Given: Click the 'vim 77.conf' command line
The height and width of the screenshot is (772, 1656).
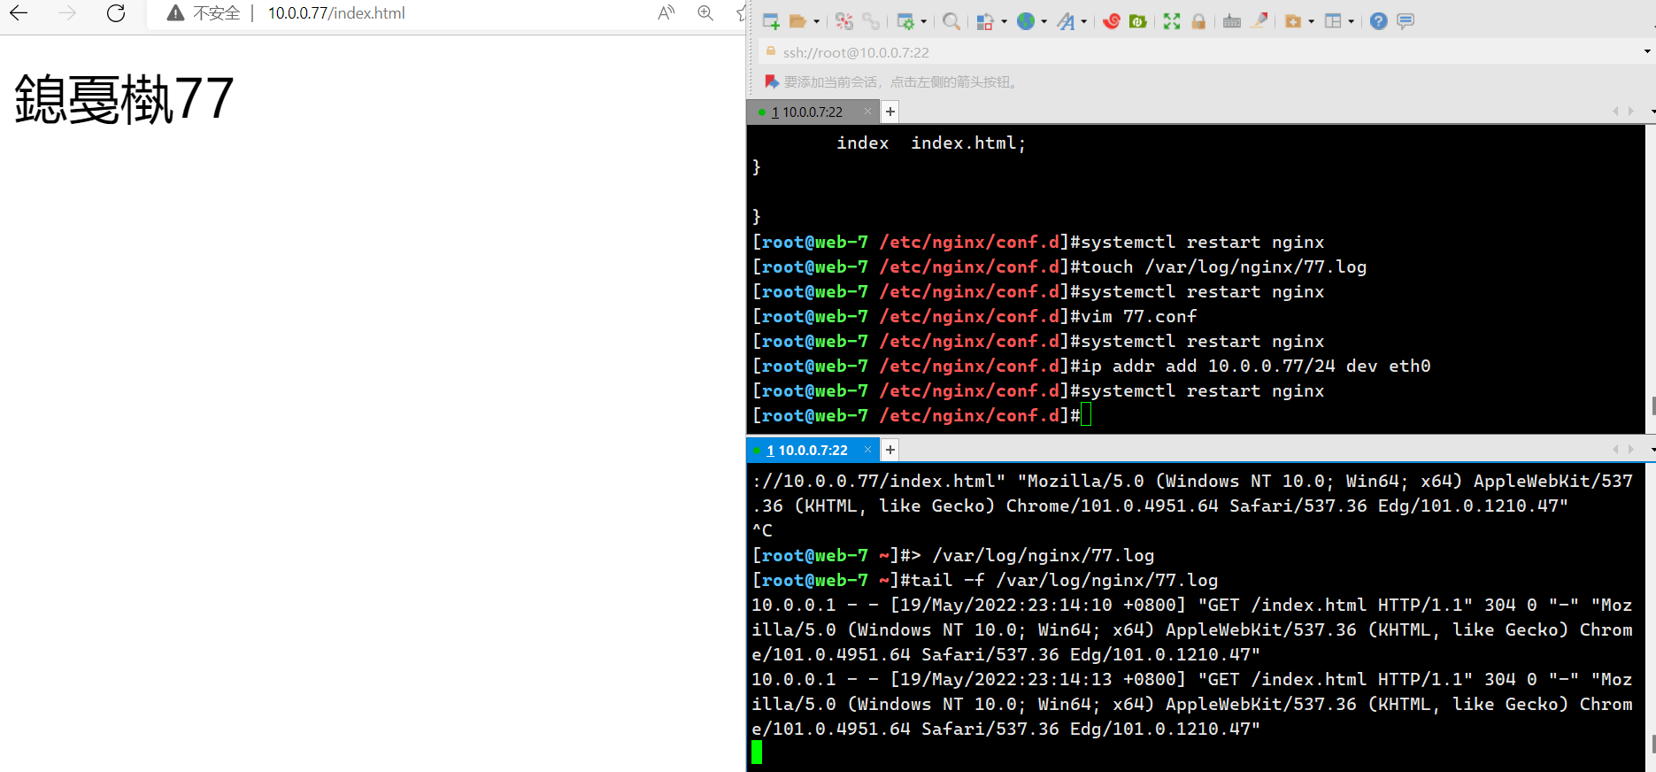Looking at the screenshot, I should point(974,316).
